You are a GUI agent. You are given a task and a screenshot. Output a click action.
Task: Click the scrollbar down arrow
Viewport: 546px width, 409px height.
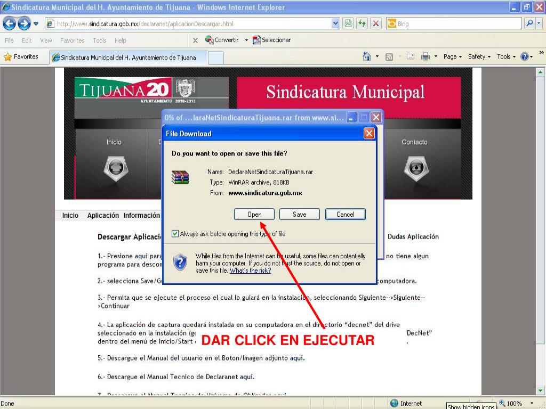(x=541, y=390)
